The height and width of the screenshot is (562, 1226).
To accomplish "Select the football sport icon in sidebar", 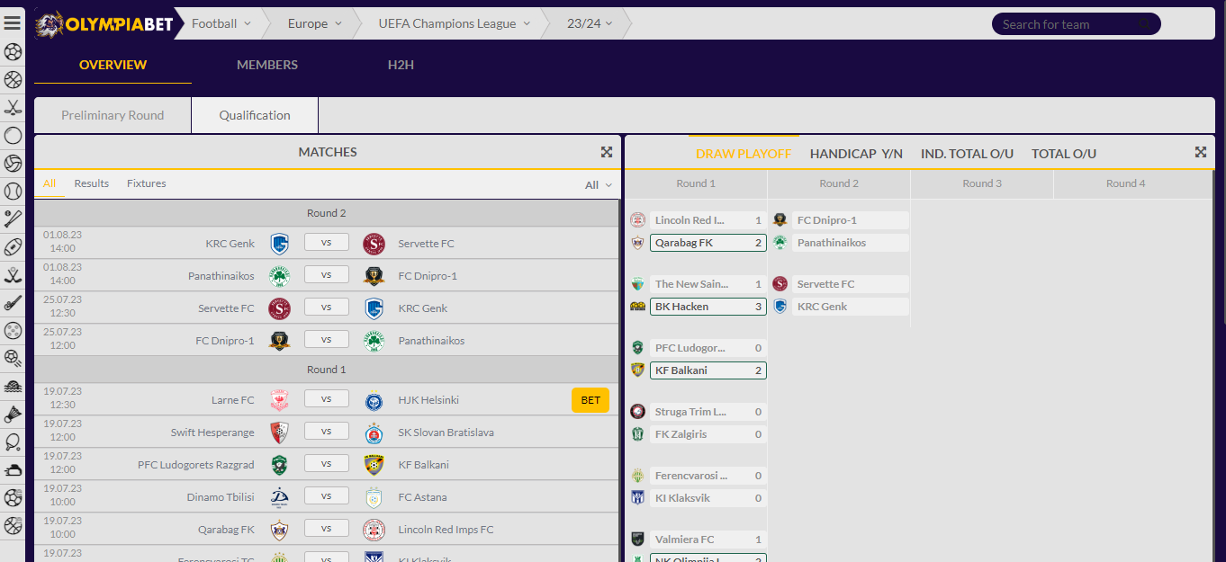I will click(13, 52).
